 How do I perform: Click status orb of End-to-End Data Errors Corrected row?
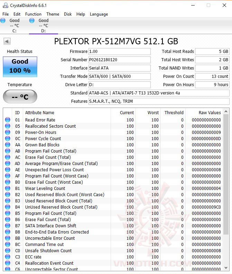click(x=8, y=232)
